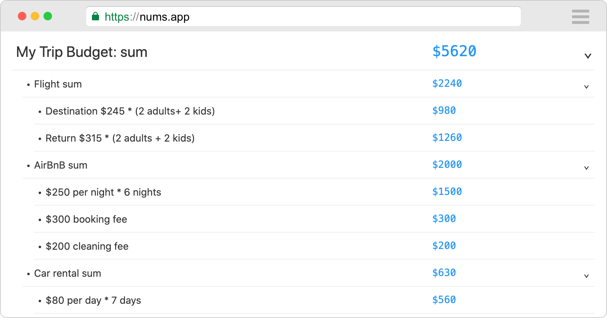Viewport: 607px width, 318px height.
Task: Click the yellow traffic light button
Action: point(35,16)
